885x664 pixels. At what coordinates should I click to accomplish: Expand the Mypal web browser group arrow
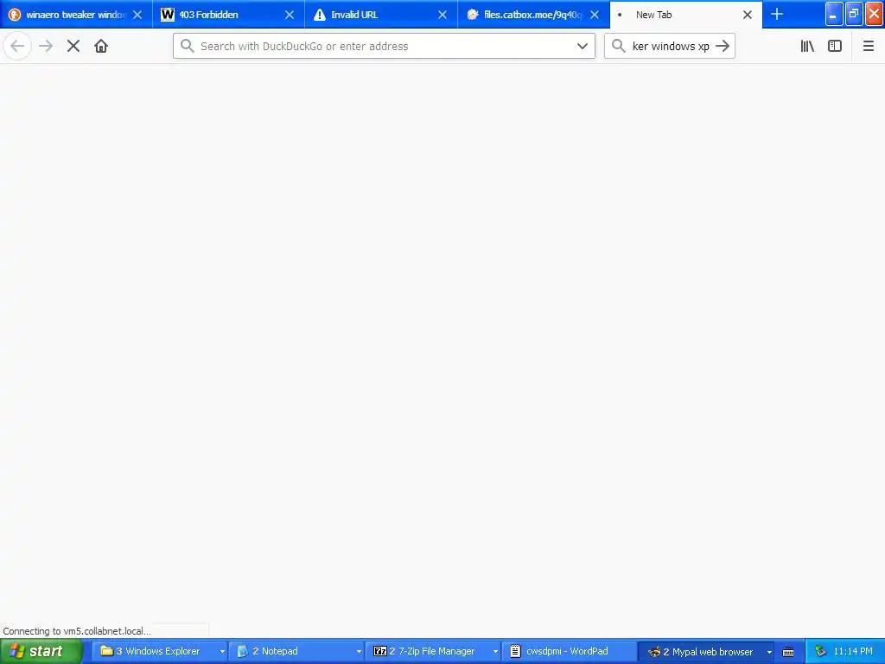click(x=769, y=652)
